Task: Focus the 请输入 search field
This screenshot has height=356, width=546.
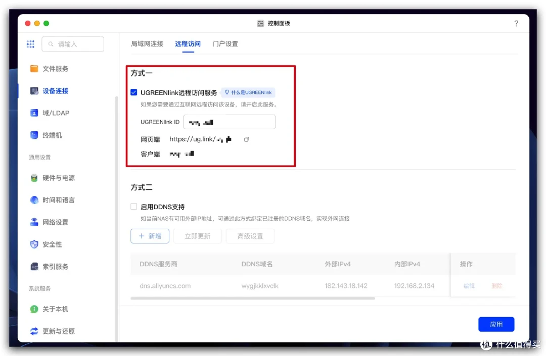Action: [x=73, y=44]
